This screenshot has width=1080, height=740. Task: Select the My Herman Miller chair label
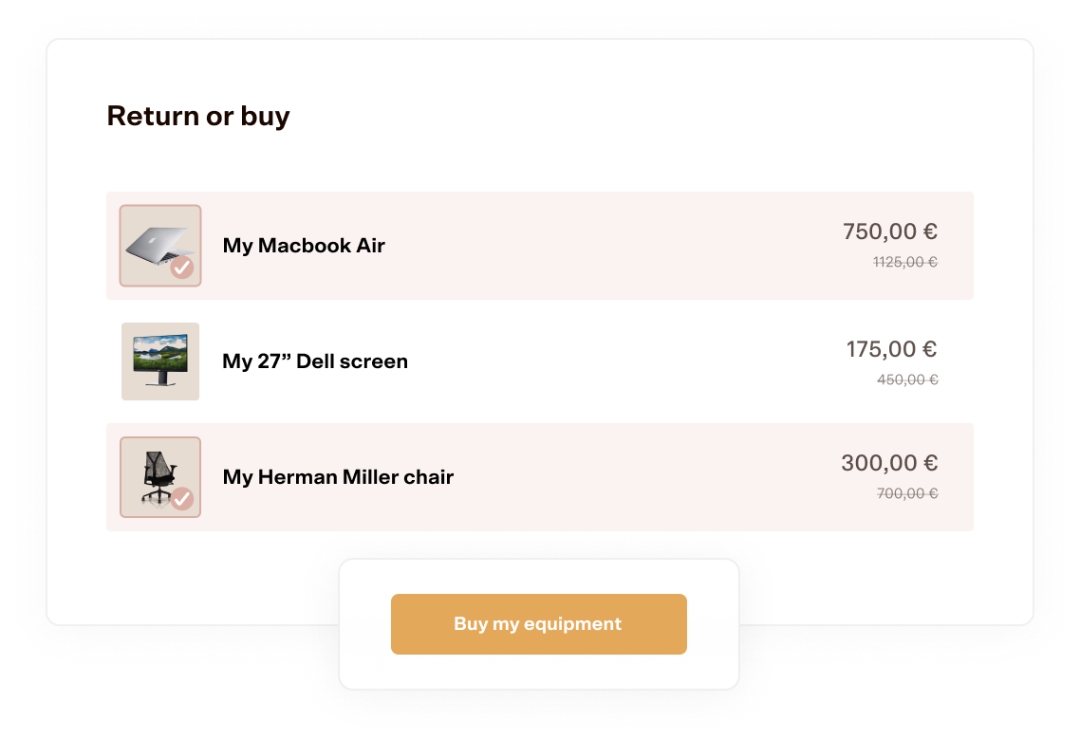[338, 477]
